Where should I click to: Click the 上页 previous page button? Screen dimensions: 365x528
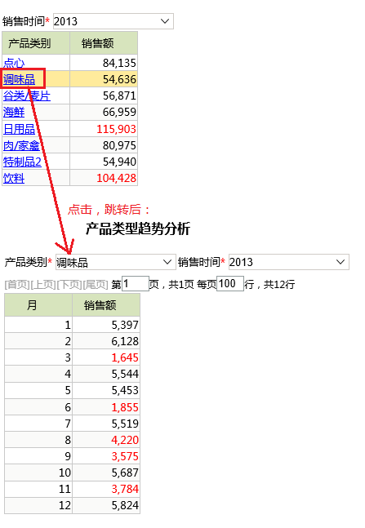pyautogui.click(x=43, y=285)
